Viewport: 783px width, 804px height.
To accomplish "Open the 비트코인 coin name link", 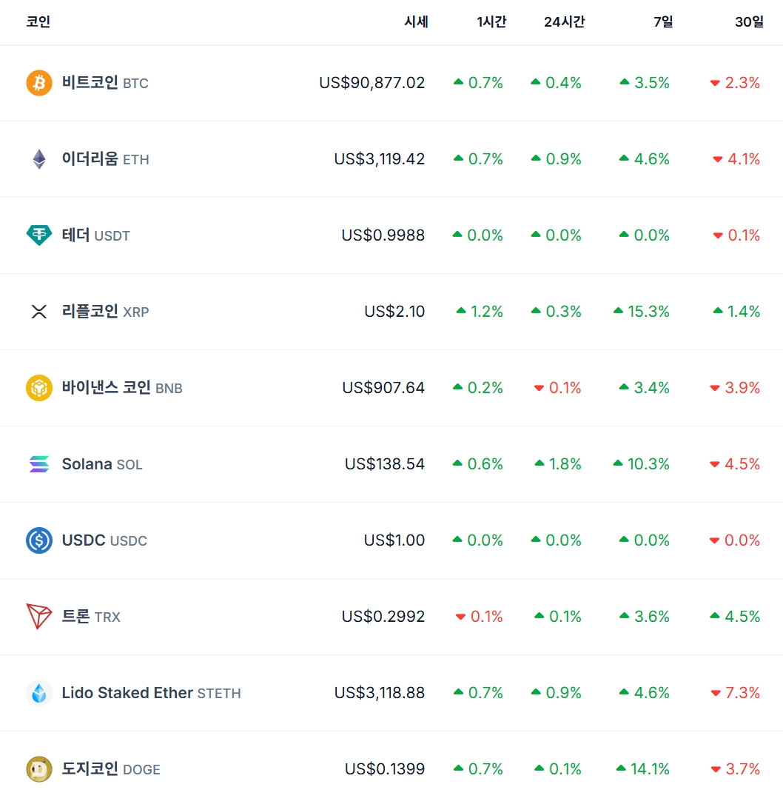I will (90, 83).
